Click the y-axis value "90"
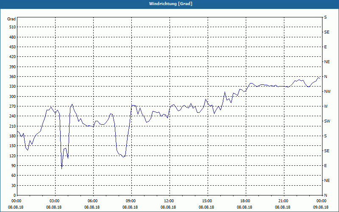Image resolution: width=339 pixels, height=212 pixels. 14,166
